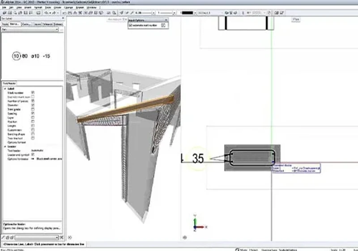Viewport: 358px width, 251px height.
Task: Toggle the checkbox in Input Options box
Action: click(x=131, y=26)
